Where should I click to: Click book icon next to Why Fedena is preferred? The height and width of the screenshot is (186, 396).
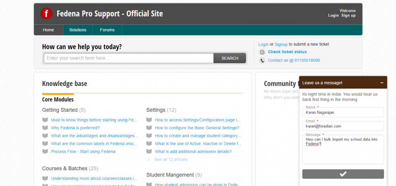(45, 128)
